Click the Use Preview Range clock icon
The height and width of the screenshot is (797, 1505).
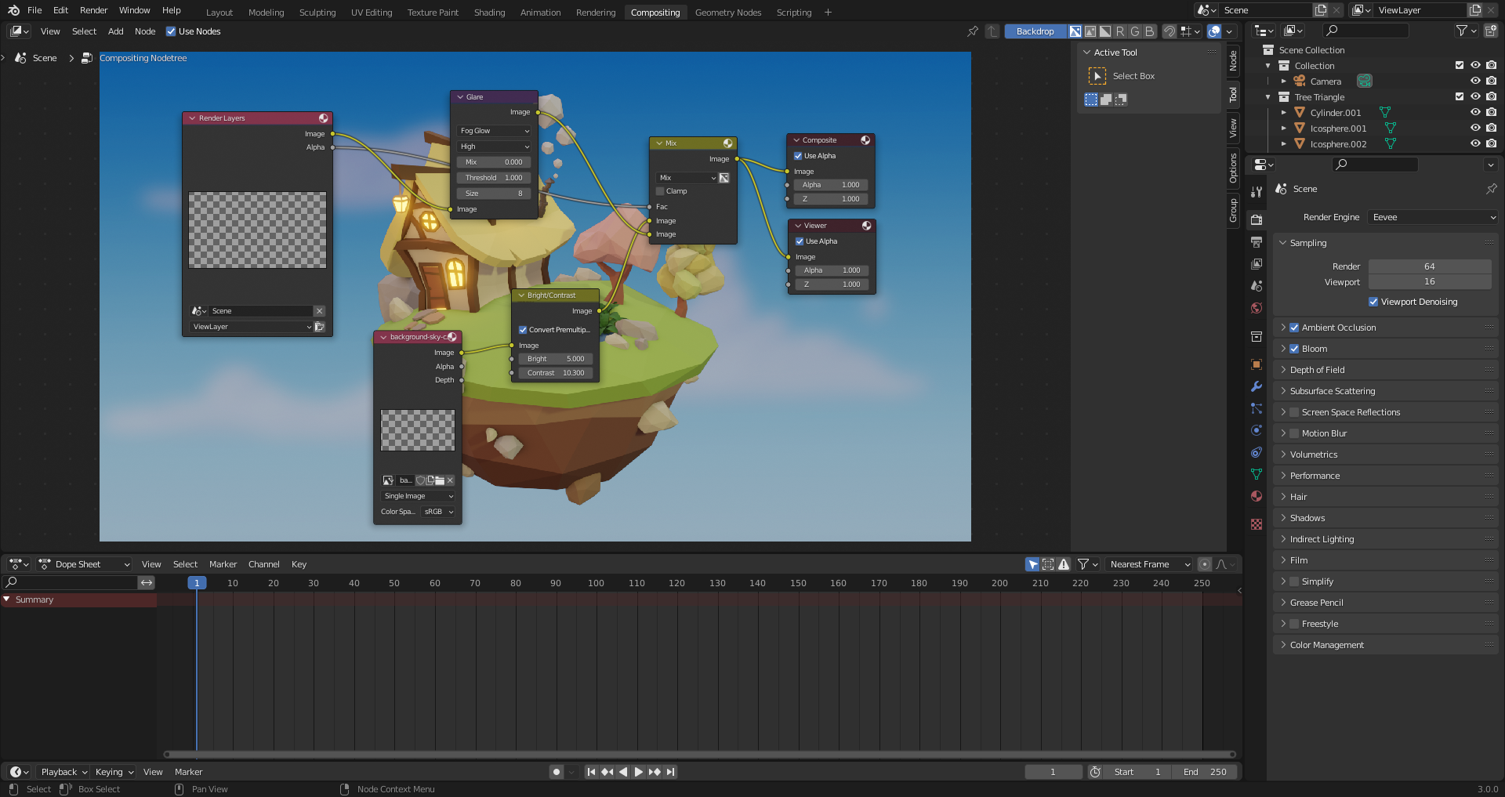(1095, 772)
